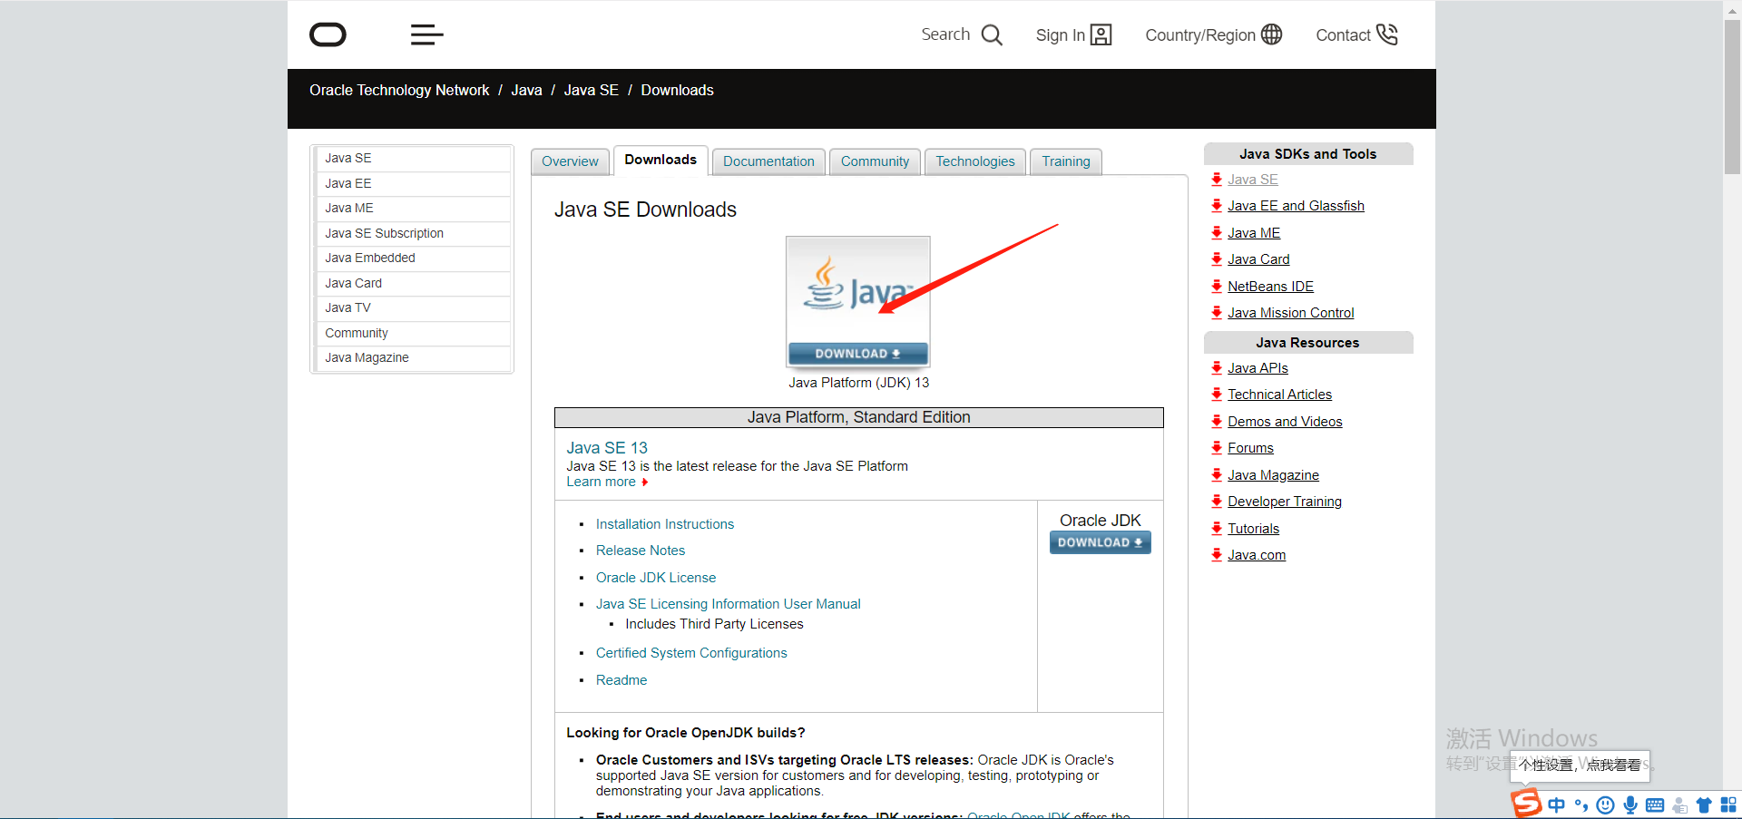Open the Sogou emoji smiley icon
Image resolution: width=1742 pixels, height=819 pixels.
1605,805
